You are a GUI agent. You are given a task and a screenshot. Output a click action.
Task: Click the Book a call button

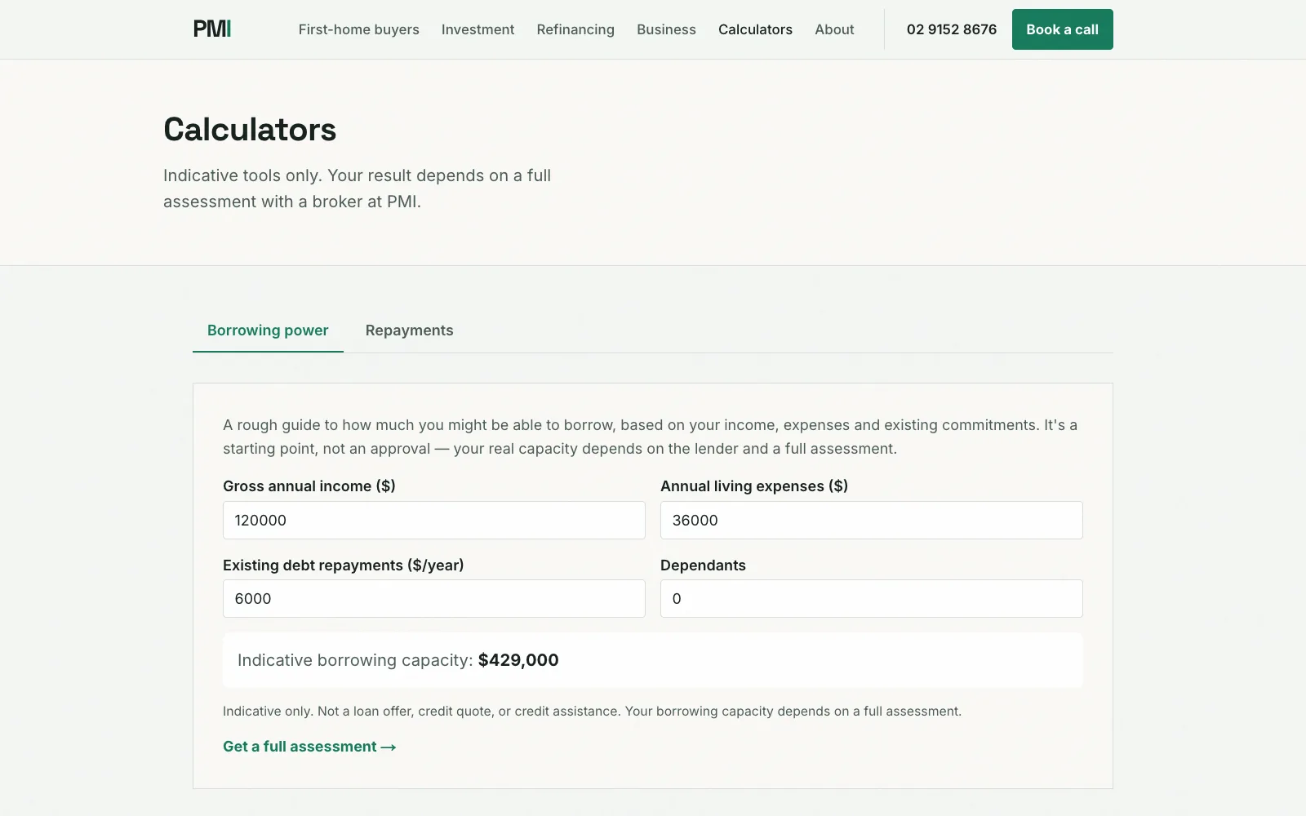point(1062,29)
